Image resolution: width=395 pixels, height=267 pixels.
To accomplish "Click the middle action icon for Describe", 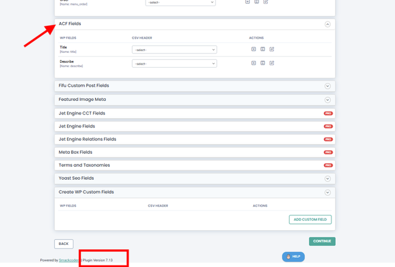I will point(262,63).
